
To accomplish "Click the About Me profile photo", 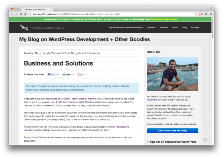I will click(x=172, y=74).
